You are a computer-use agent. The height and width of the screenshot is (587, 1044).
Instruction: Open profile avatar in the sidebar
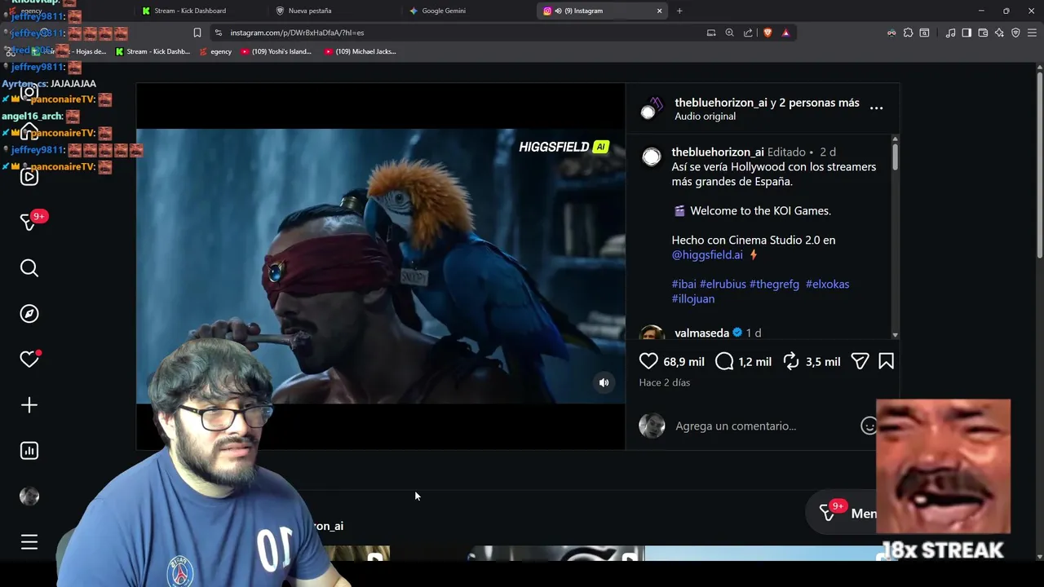click(29, 497)
